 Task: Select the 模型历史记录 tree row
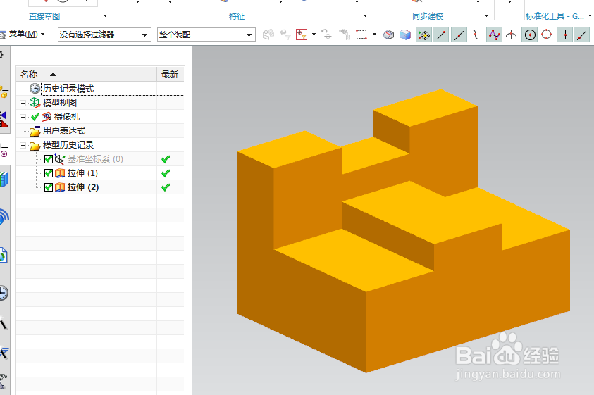pos(100,145)
